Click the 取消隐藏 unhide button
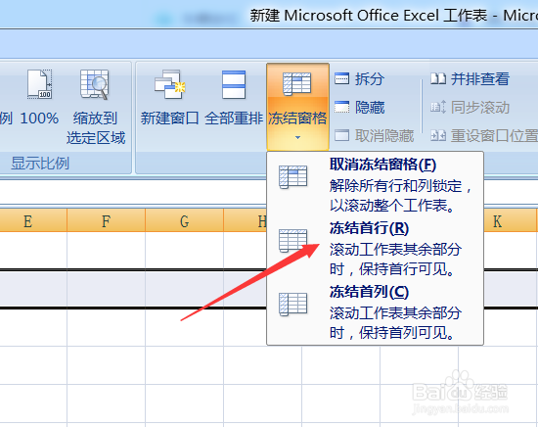Viewport: 538px width, 427px height. [x=374, y=136]
